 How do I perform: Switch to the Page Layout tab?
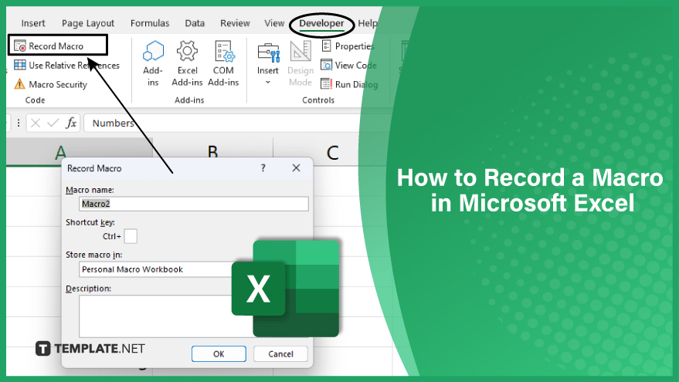pos(88,23)
